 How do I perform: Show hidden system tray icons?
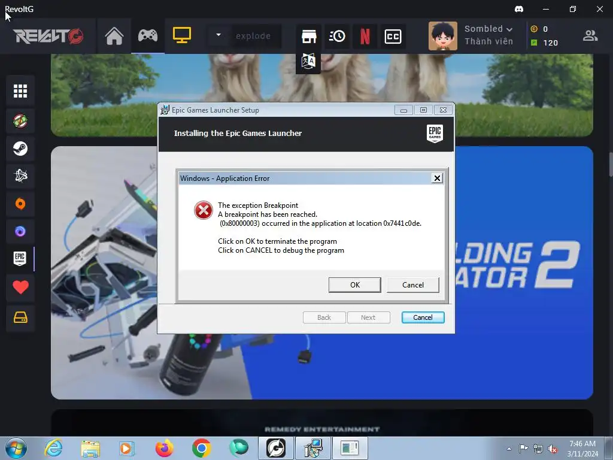click(509, 449)
